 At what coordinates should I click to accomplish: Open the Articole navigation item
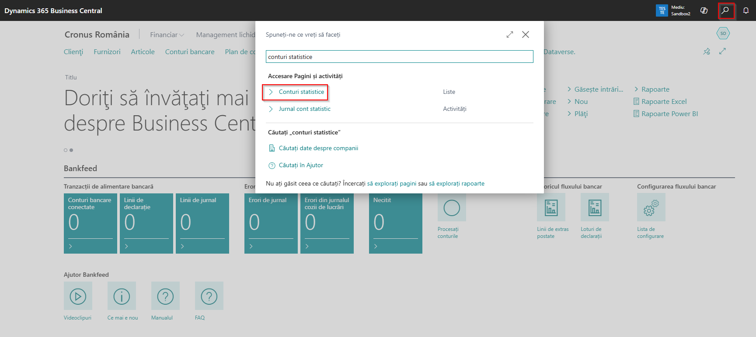click(x=143, y=52)
